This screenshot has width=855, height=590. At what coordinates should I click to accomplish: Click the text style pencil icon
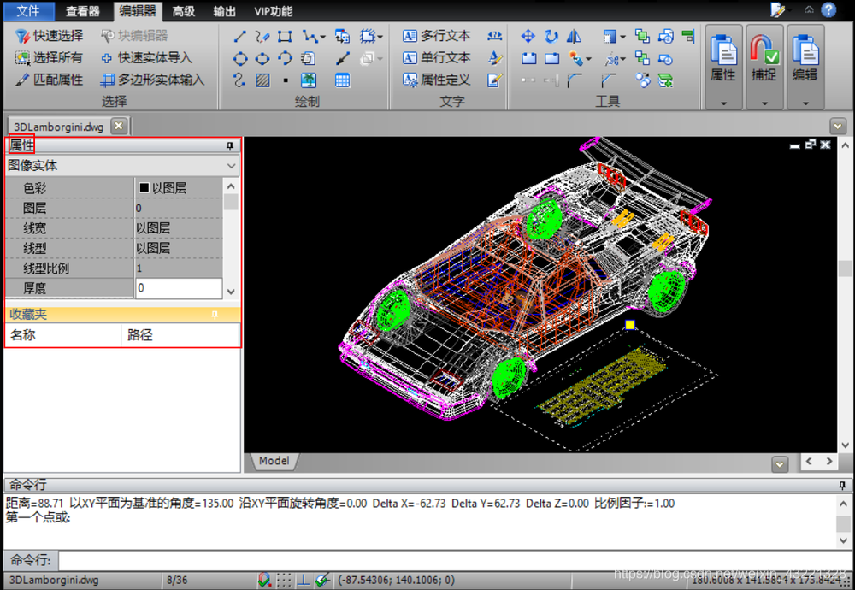[494, 58]
